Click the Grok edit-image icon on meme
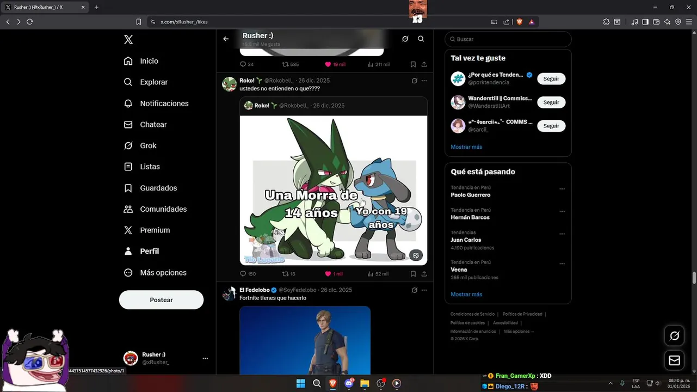Viewport: 697px width, 392px height. click(x=416, y=255)
